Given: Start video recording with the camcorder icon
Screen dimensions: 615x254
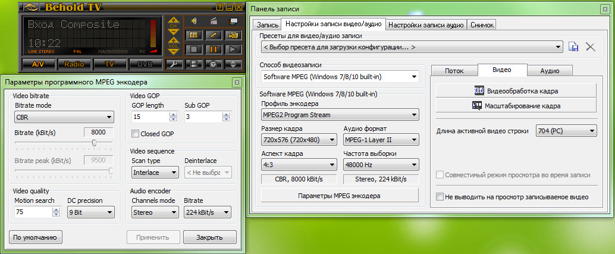Looking at the screenshot, I should tap(233, 35).
